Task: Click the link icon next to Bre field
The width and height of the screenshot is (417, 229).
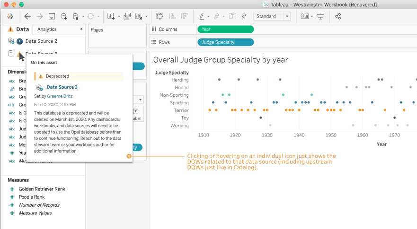Action: (x=12, y=89)
